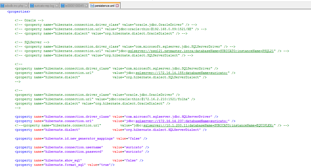Close the suricato-rep.log tab
The height and width of the screenshot is (168, 311).
coord(57,6)
